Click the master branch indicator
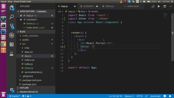Image resolution: width=174 pixels, height=98 pixels. tap(15, 96)
